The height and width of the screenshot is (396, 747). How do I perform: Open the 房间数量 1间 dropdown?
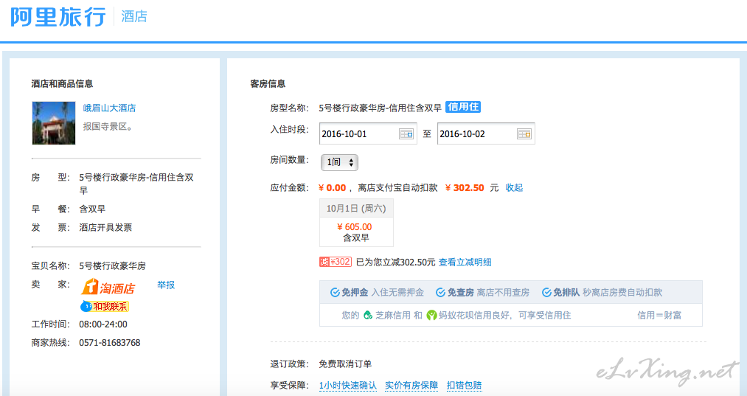(339, 162)
